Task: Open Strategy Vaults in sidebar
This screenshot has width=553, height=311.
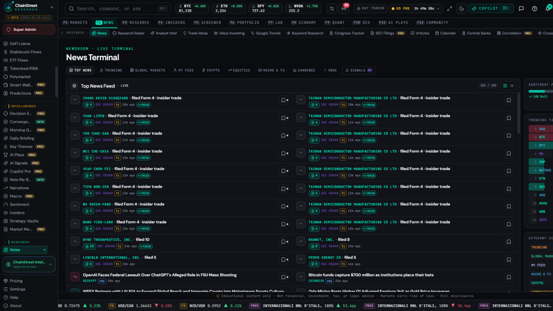Action: (x=24, y=221)
